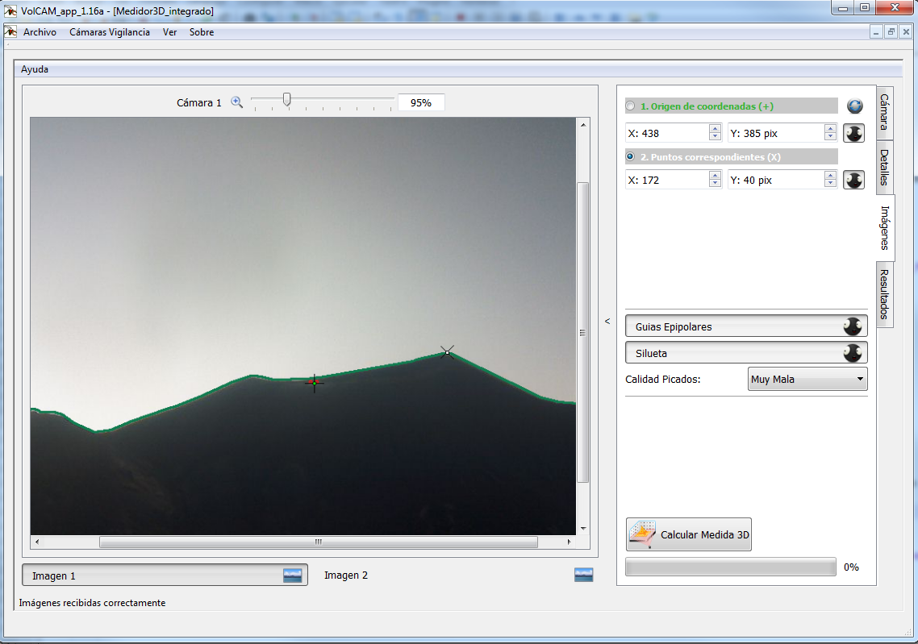Select the Puntos correspondientes radio button
Viewport: 918px width, 644px height.
coord(630,156)
